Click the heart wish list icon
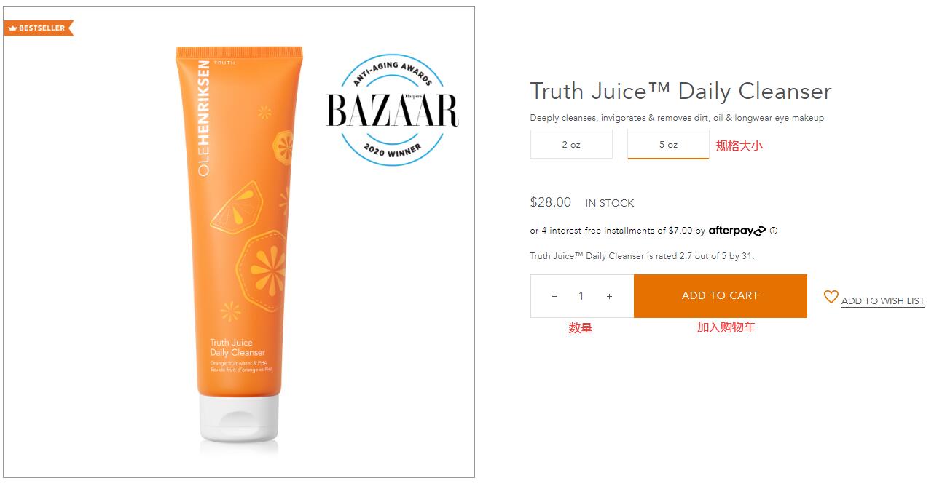Image resolution: width=934 pixels, height=486 pixels. click(831, 297)
